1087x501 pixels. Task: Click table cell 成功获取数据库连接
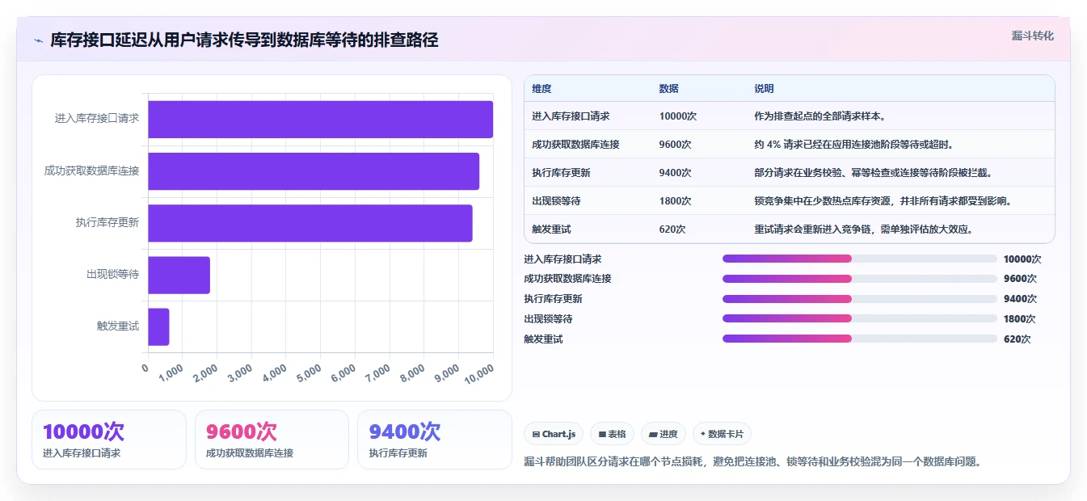(x=575, y=144)
